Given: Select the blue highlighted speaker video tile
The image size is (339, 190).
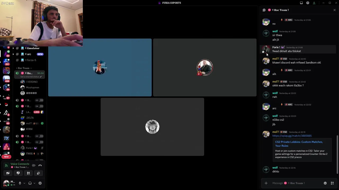Looking at the screenshot, I should tap(100, 68).
